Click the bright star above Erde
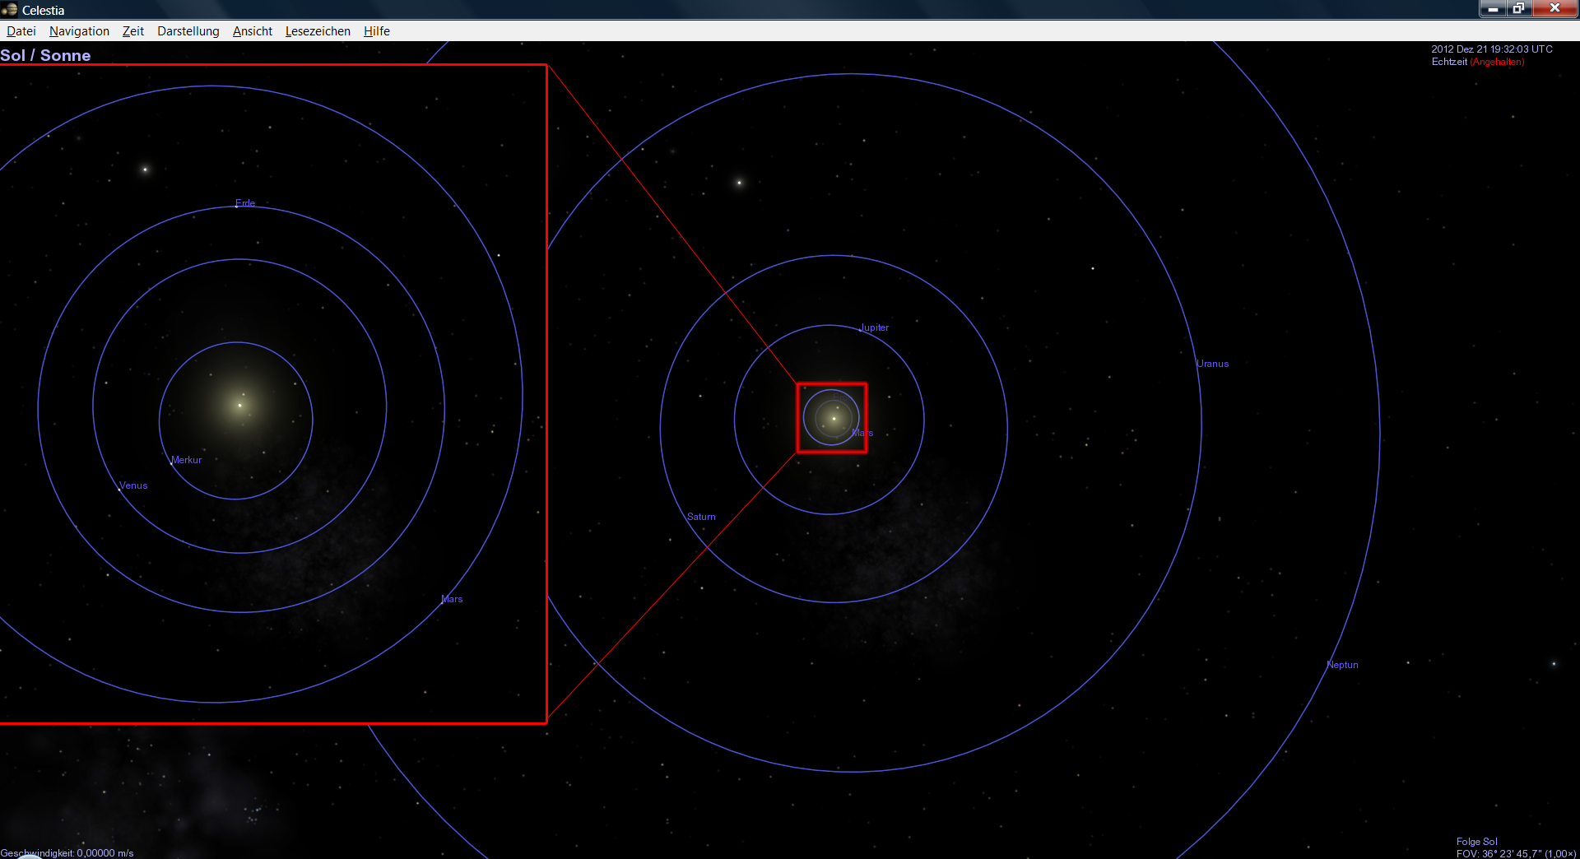The image size is (1580, 859). [146, 169]
